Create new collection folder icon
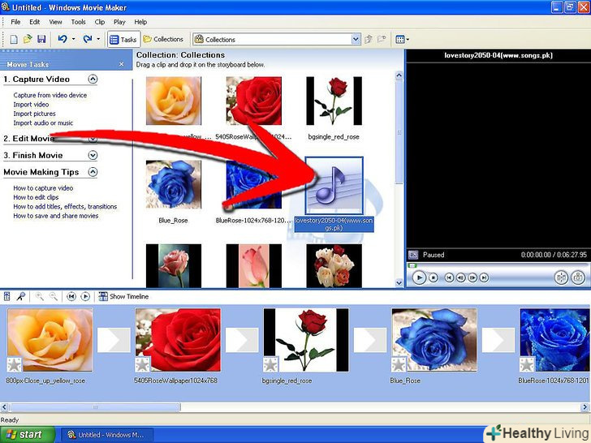591x443 pixels. click(x=382, y=39)
